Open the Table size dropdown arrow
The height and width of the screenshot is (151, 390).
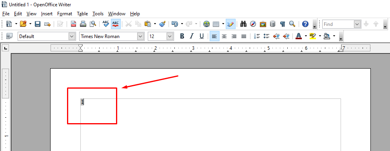point(223,24)
